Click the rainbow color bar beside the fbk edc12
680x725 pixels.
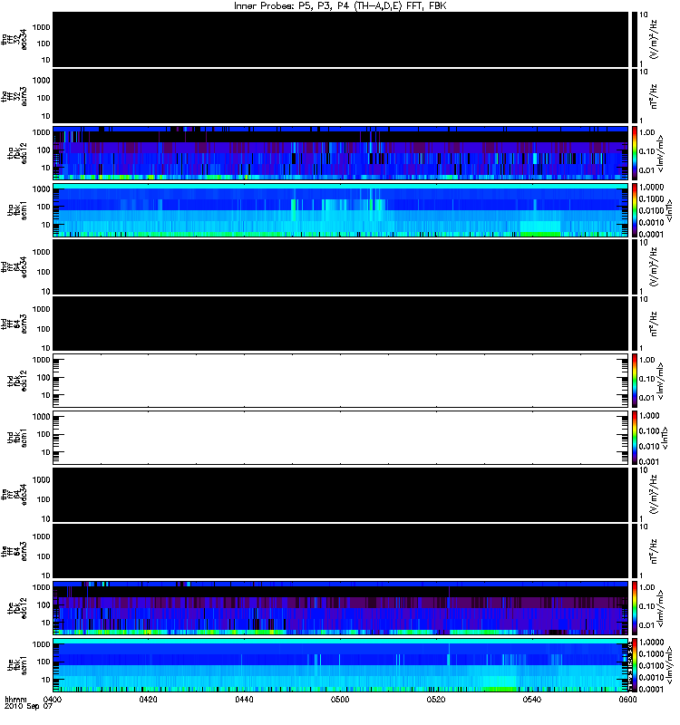point(634,608)
